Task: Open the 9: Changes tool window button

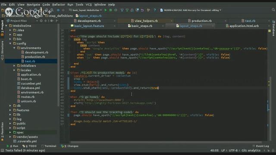Action: click(x=69, y=146)
